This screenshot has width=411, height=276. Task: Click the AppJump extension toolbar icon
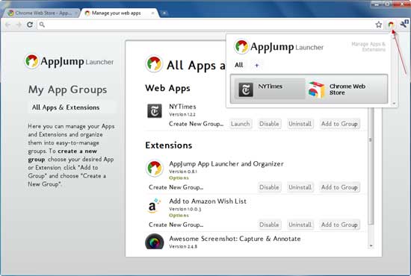point(391,25)
